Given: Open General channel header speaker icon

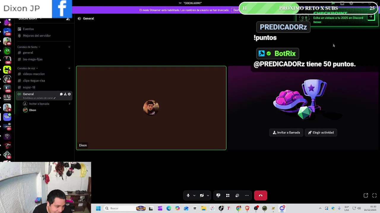Looking at the screenshot, I should click(x=79, y=18).
